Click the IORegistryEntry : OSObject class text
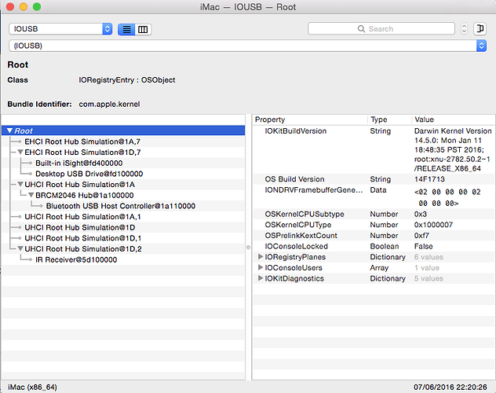496x393 pixels. point(127,80)
